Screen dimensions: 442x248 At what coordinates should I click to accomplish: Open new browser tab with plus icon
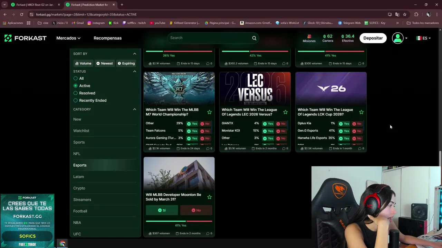pyautogui.click(x=122, y=5)
